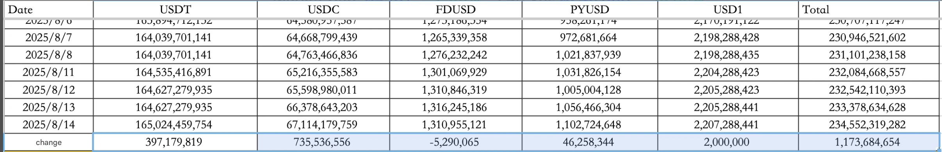The width and height of the screenshot is (942, 152).
Task: Select the USDC column header cell
Action: pyautogui.click(x=323, y=9)
